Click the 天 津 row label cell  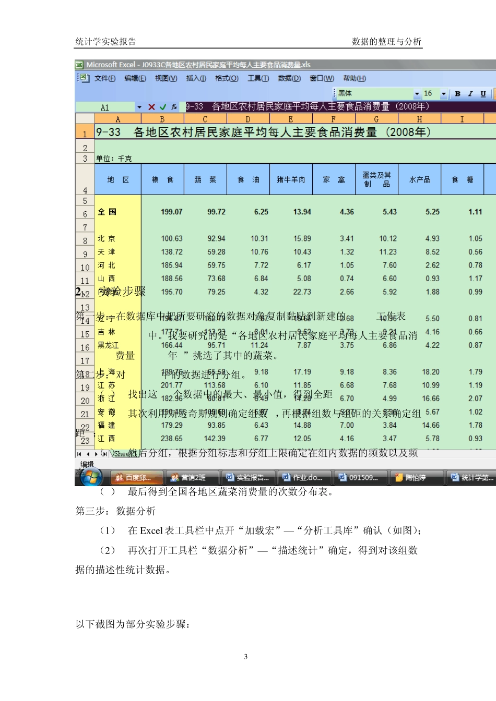click(118, 252)
